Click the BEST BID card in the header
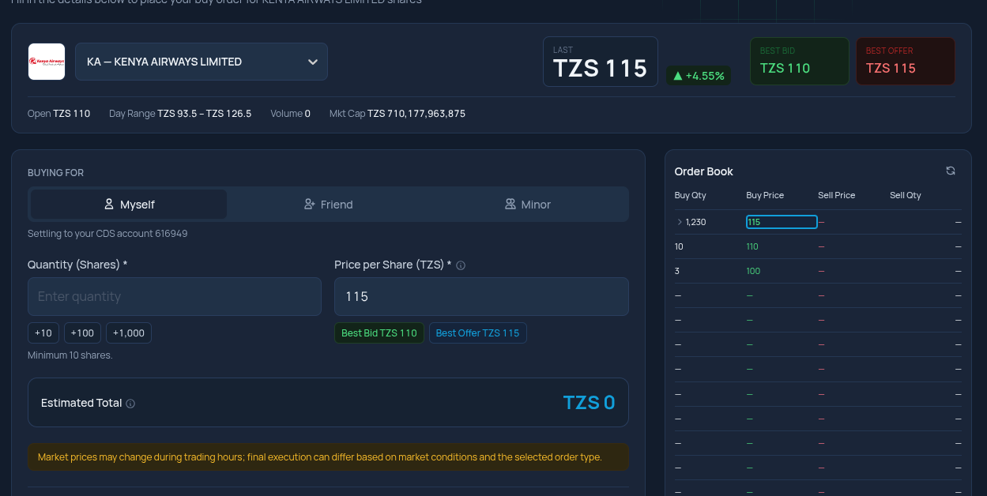Image resolution: width=987 pixels, height=496 pixels. pos(799,62)
